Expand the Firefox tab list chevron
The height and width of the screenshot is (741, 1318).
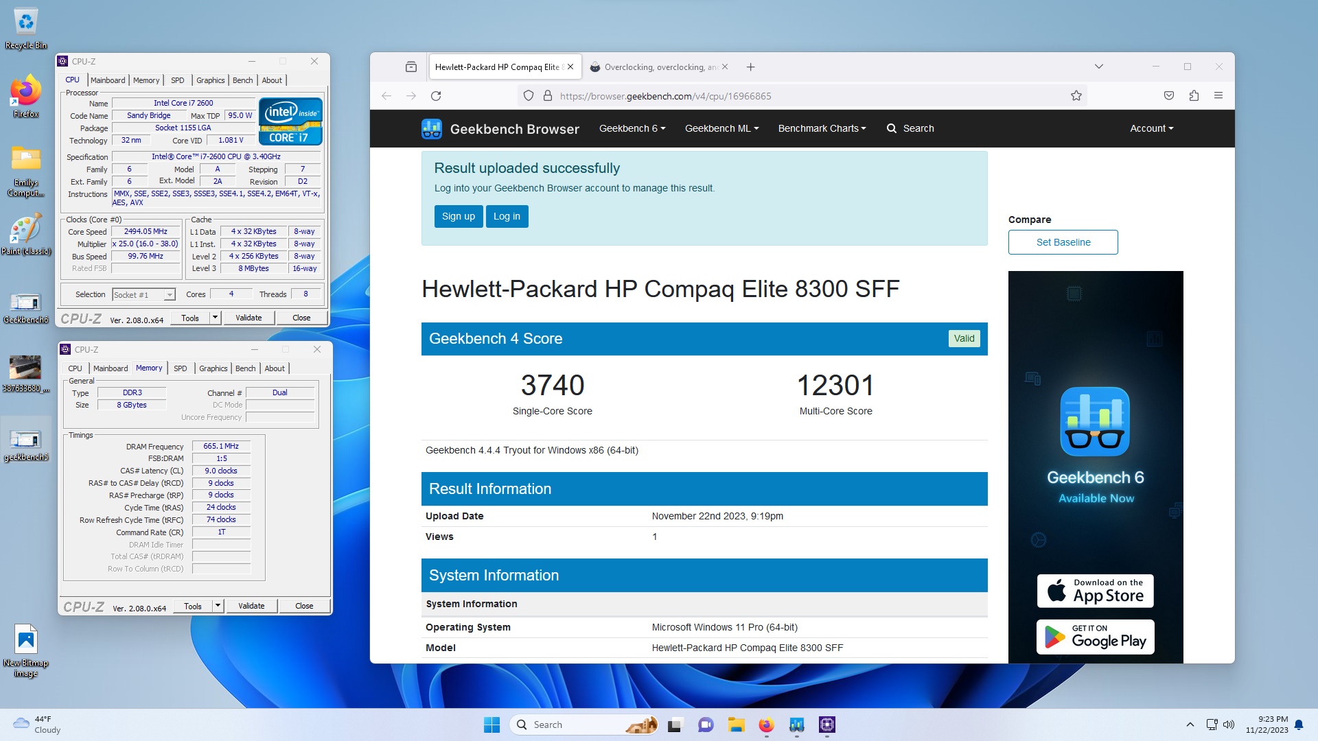1098,67
